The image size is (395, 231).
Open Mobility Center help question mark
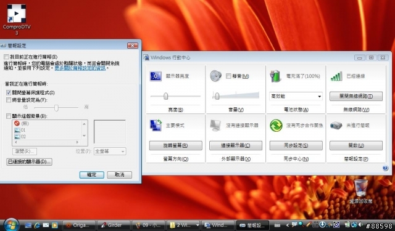point(385,168)
